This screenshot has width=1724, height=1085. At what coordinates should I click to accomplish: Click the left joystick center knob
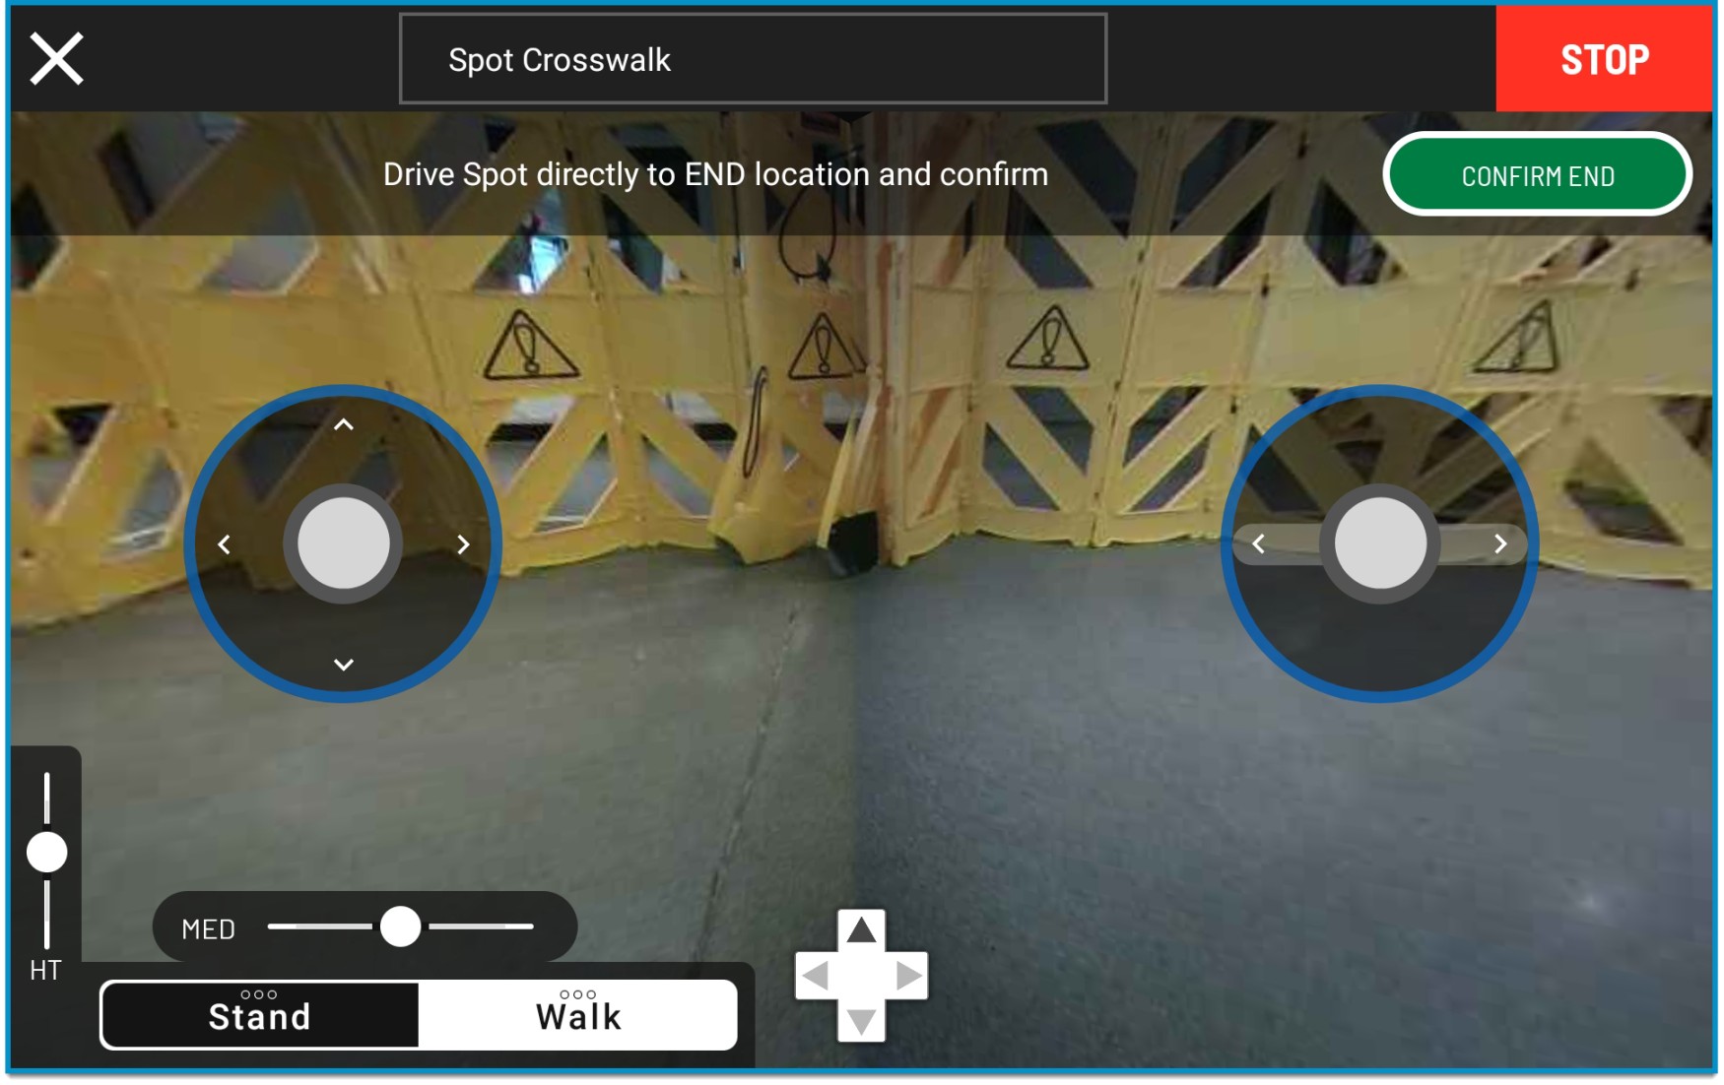pos(343,543)
